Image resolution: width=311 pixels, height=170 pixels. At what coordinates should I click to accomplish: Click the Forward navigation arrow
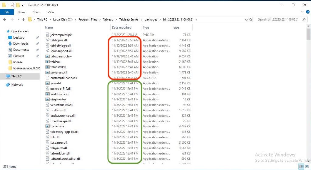tap(12, 19)
